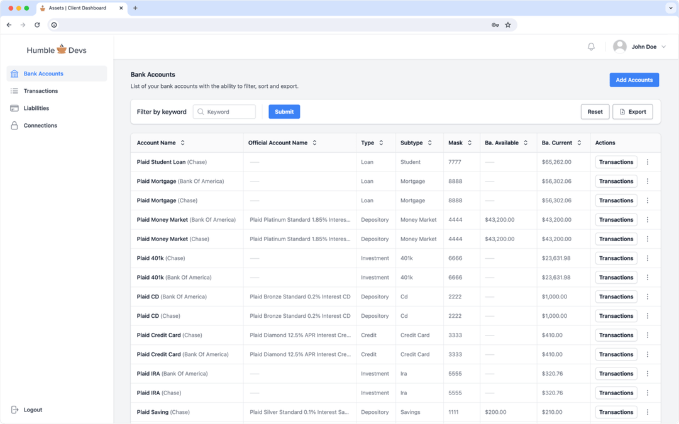Submit the keyword filter
This screenshot has height=424, width=679.
point(284,112)
